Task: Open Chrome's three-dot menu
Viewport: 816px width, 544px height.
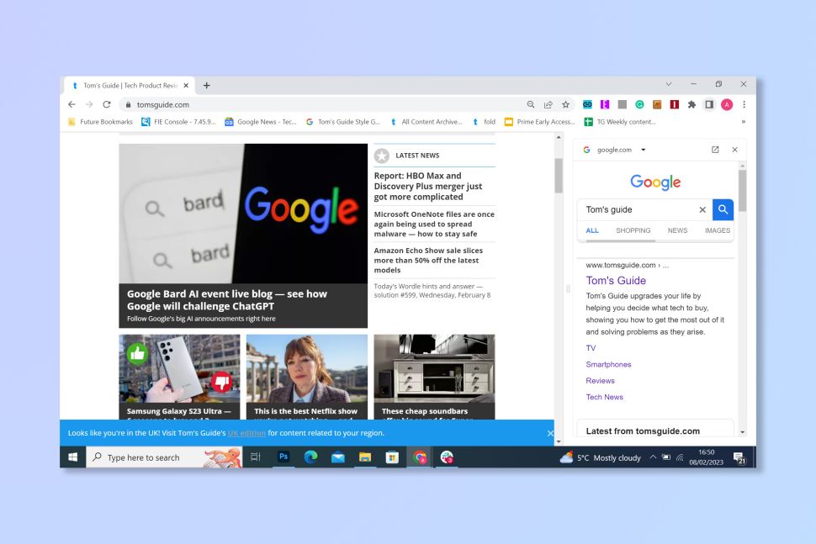Action: coord(744,104)
